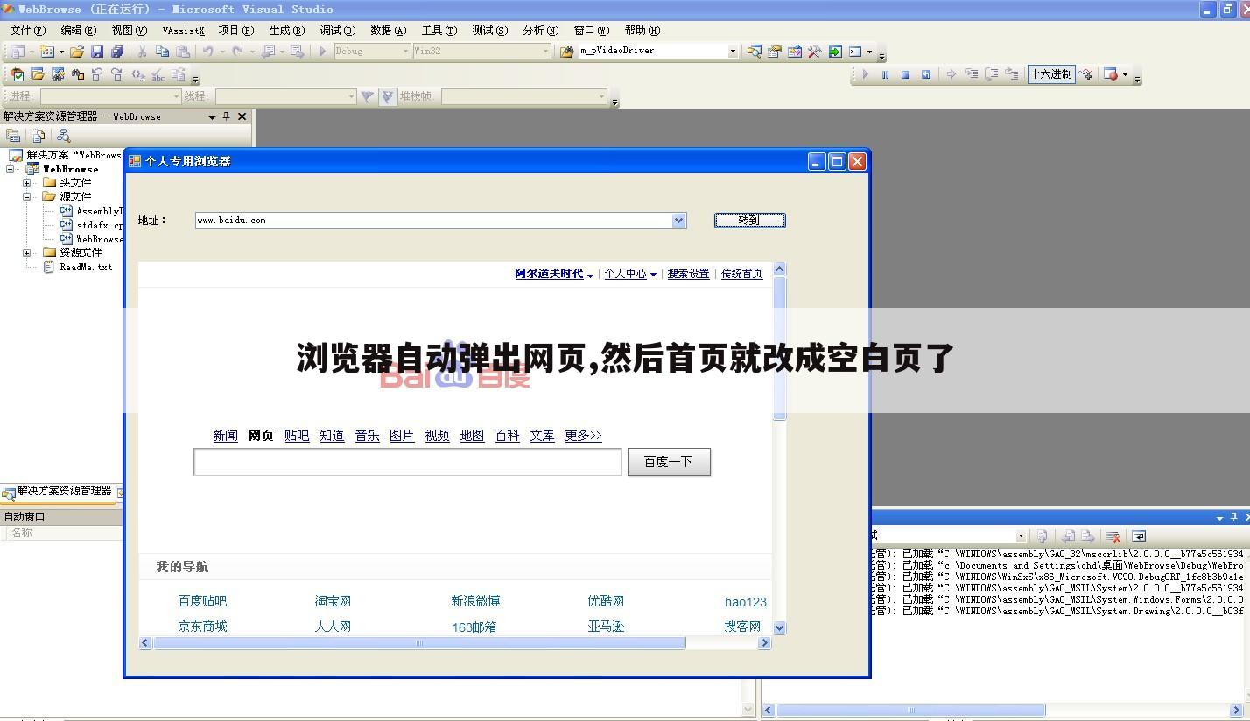Open the m_pVideoDriver find combo dropdown arrow
Screen dimensions: 1250x721
733,52
